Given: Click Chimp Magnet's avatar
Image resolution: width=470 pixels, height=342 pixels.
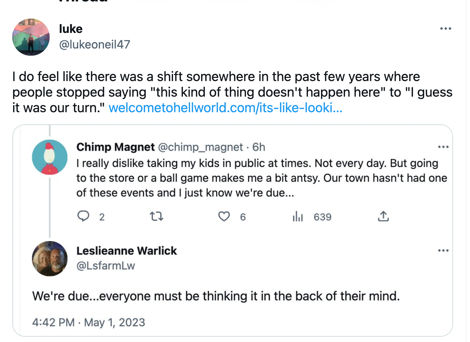Looking at the screenshot, I should coord(50,157).
